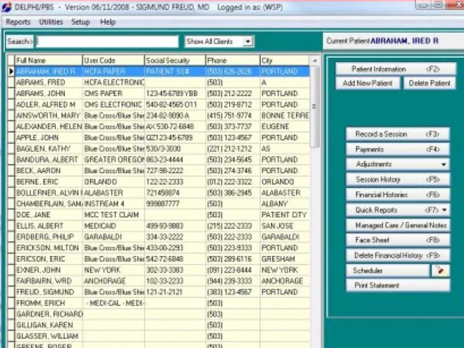Open the Face Sheet F8 button

click(398, 240)
